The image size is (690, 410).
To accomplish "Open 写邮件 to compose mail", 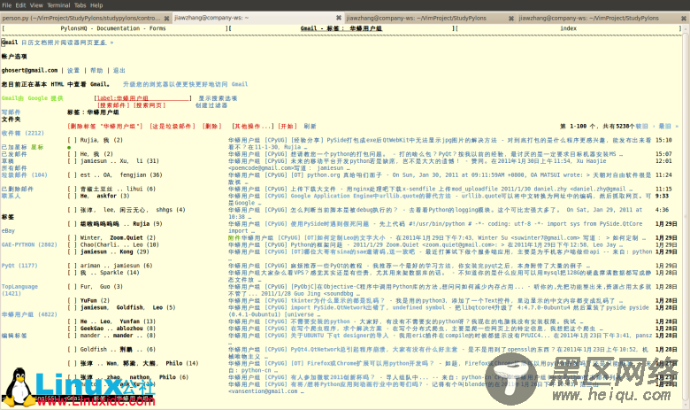I will point(11,112).
